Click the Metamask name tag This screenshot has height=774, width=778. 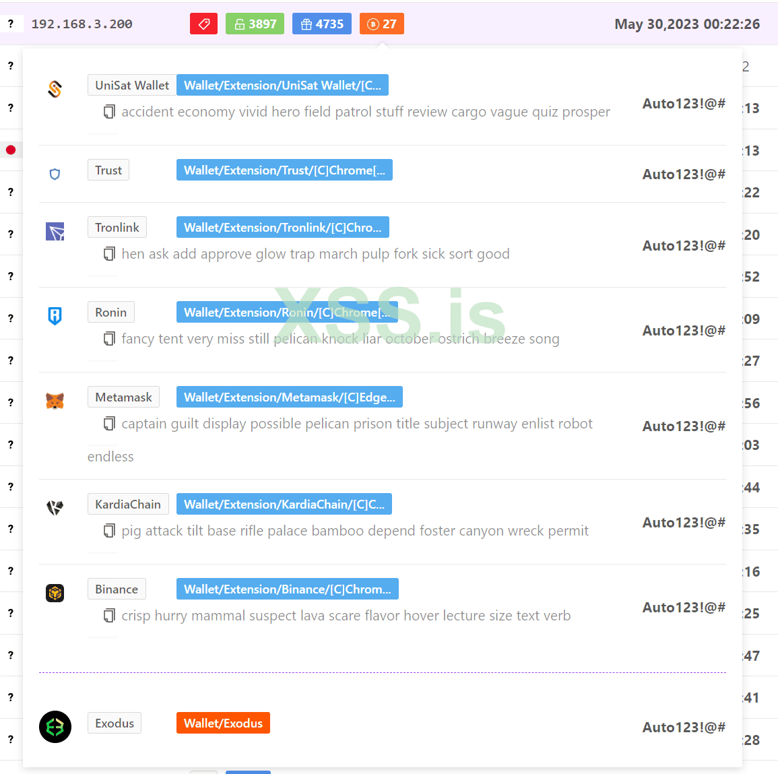point(123,397)
